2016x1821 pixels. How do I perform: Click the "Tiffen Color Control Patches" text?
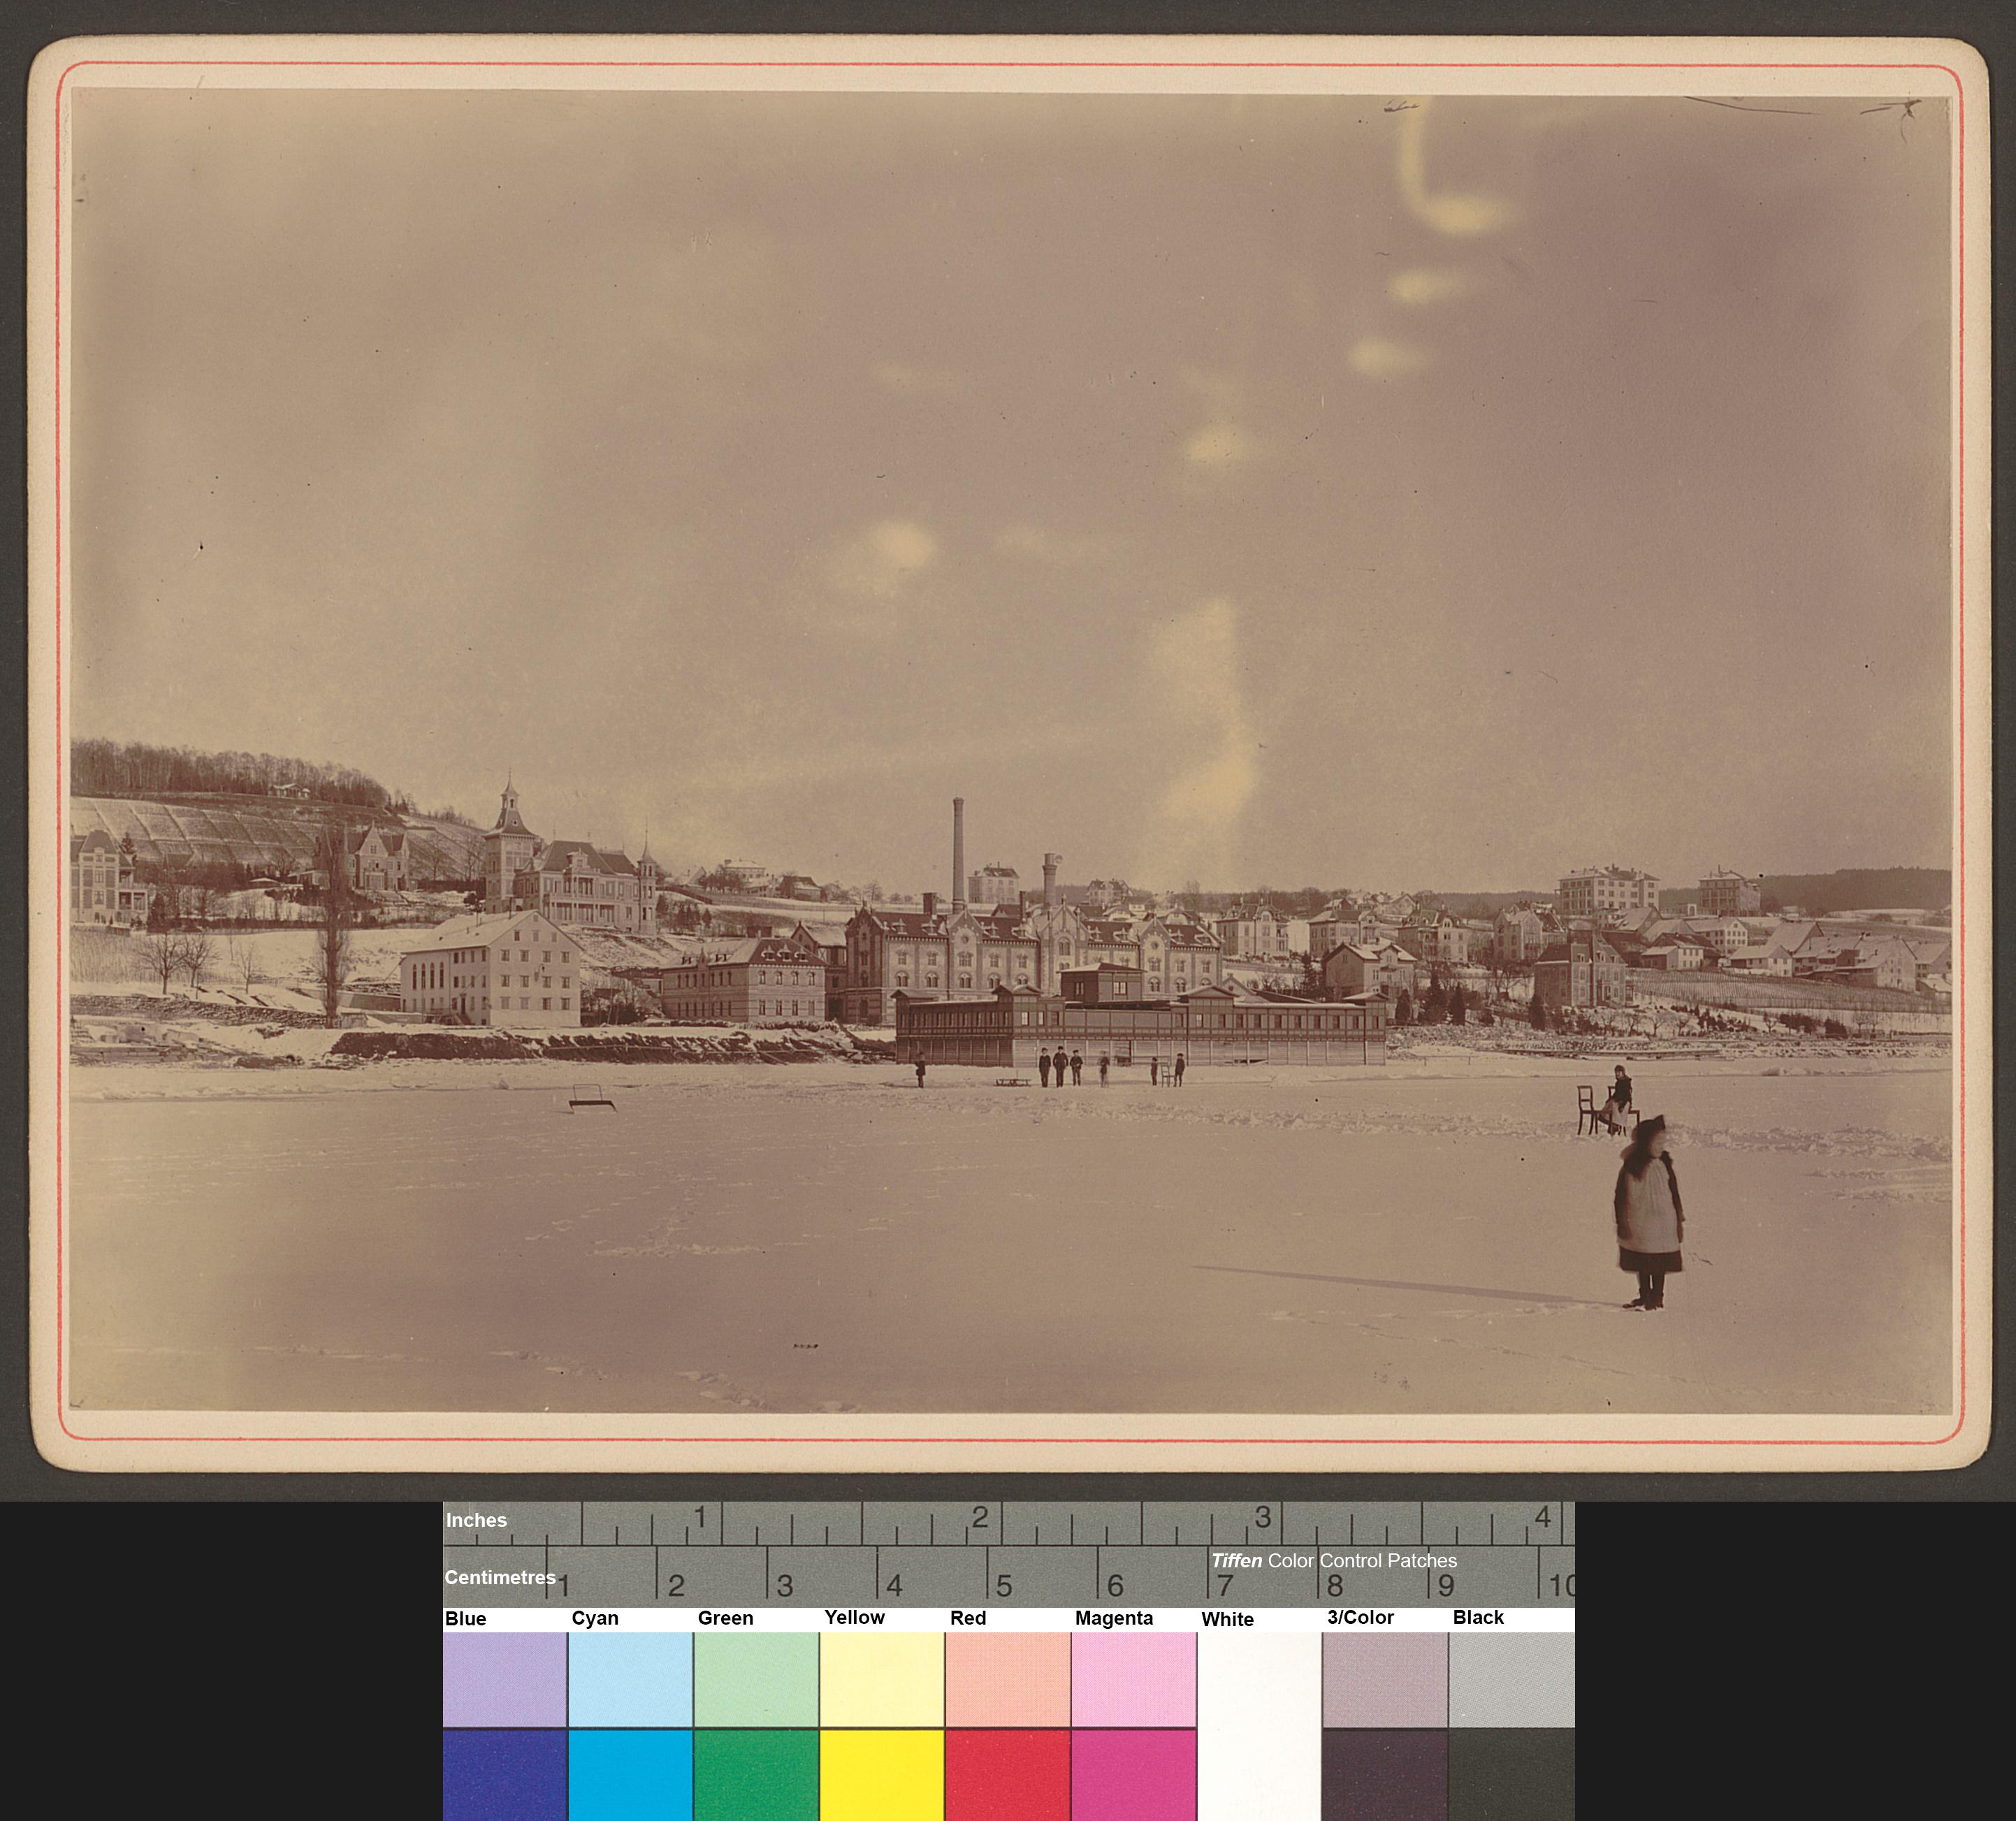pos(1334,1560)
